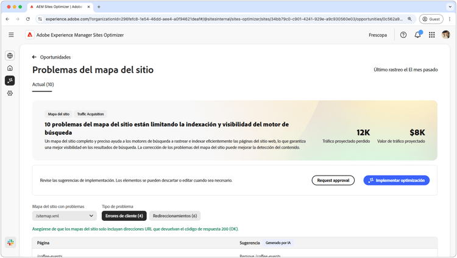457x258 pixels.
Task: Open the user profile avatar
Action: (445, 35)
